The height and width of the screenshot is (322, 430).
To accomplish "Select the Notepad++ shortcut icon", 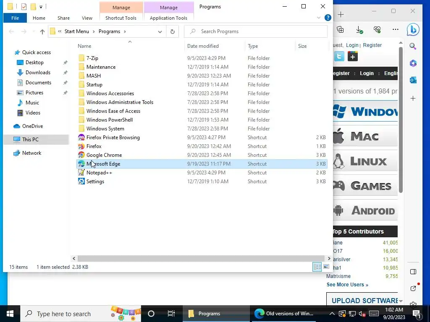I will click(x=81, y=172).
